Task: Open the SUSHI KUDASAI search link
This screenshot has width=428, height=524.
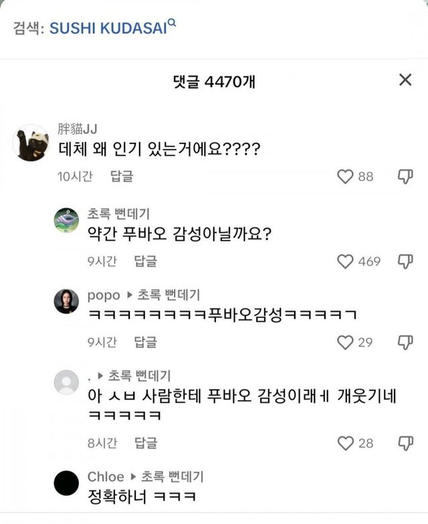Action: click(x=107, y=28)
